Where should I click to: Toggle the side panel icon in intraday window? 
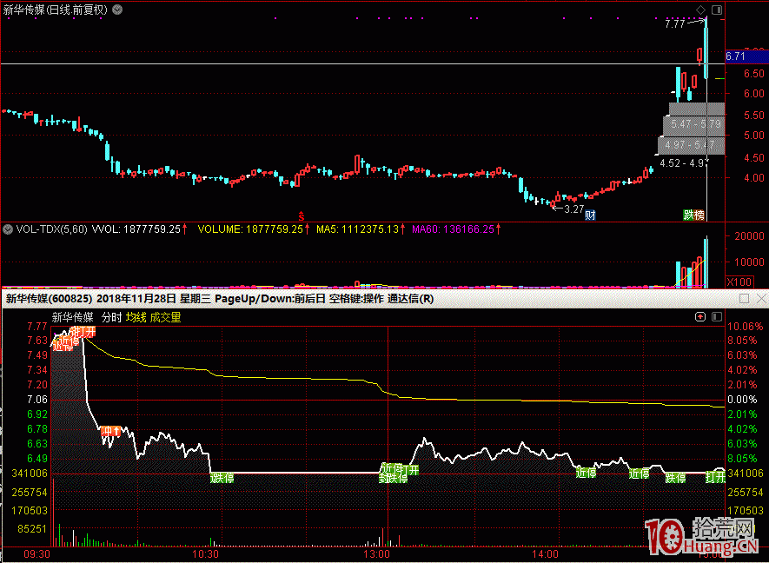click(717, 317)
